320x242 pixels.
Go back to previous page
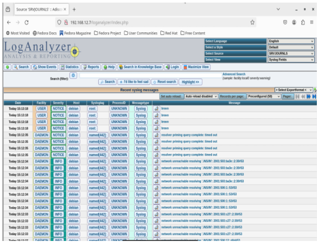[9, 22]
